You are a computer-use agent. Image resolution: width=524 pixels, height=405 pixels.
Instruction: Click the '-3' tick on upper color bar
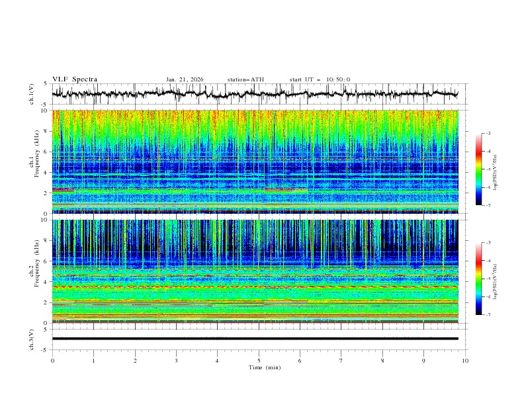tap(488, 133)
